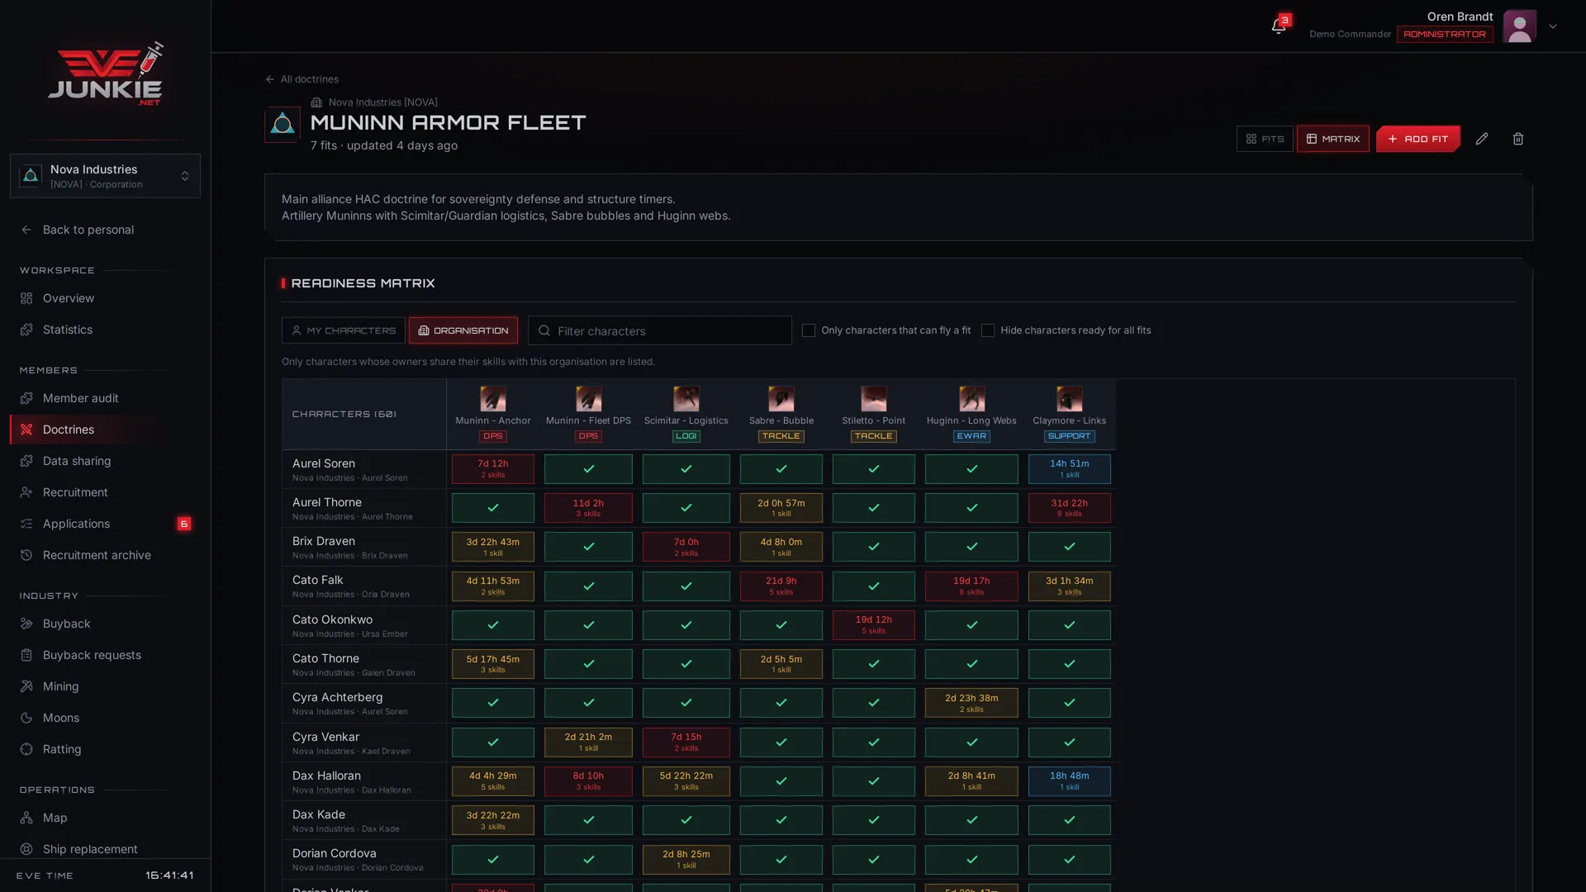Click the Add Fit button
1586x892 pixels.
(1417, 139)
